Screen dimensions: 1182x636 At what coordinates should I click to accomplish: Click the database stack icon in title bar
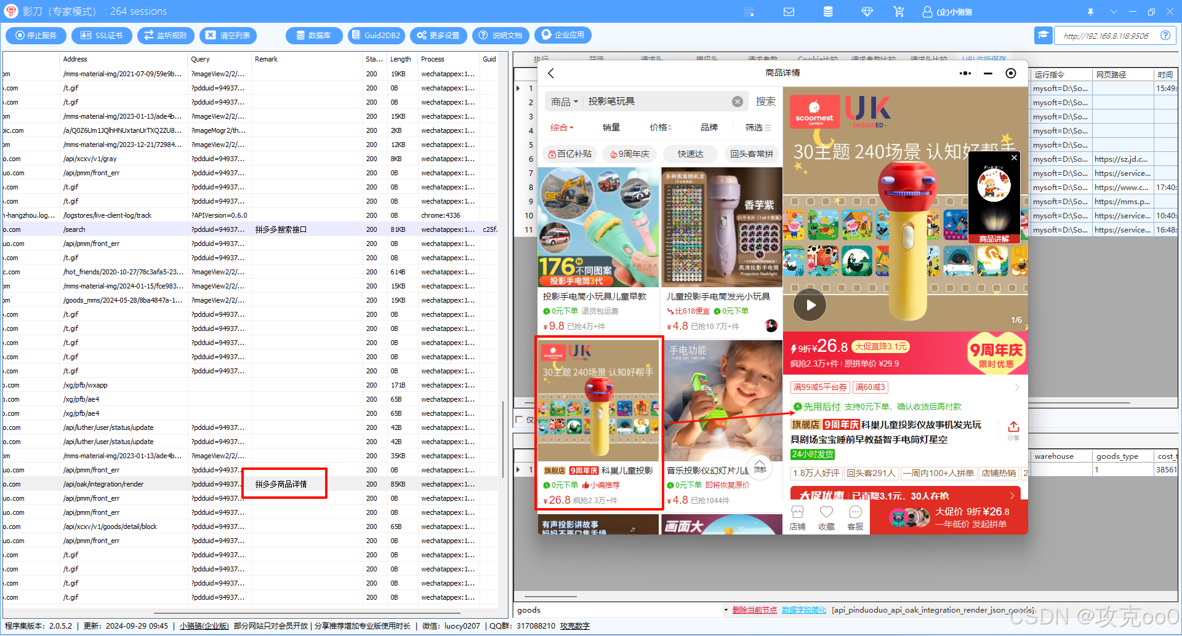point(828,12)
